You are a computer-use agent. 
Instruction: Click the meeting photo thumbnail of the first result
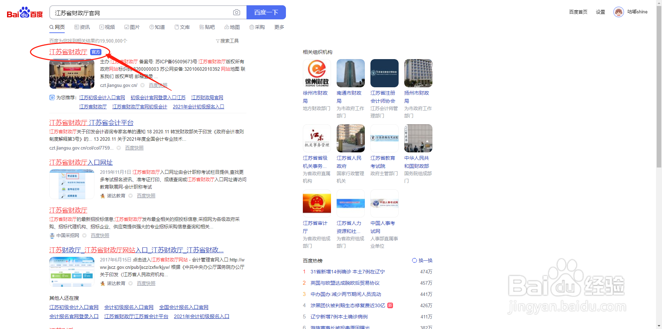click(x=72, y=74)
